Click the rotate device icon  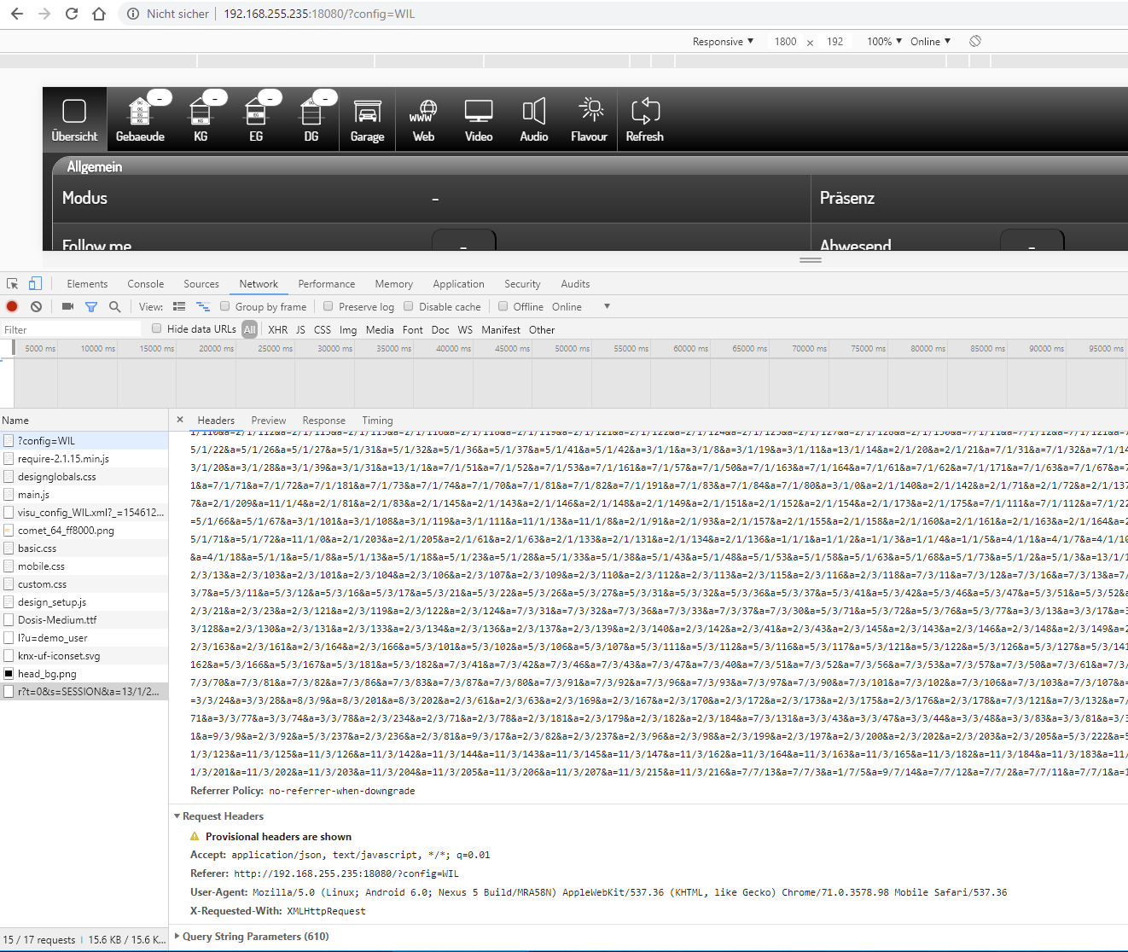(x=975, y=41)
